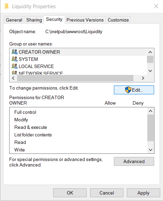The width and height of the screenshot is (163, 201).
Task: Click the SYSTEM user group icon
Action: coord(14,59)
